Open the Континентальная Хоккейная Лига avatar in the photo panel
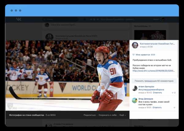This screenshot has width=184, height=131. click(x=135, y=45)
